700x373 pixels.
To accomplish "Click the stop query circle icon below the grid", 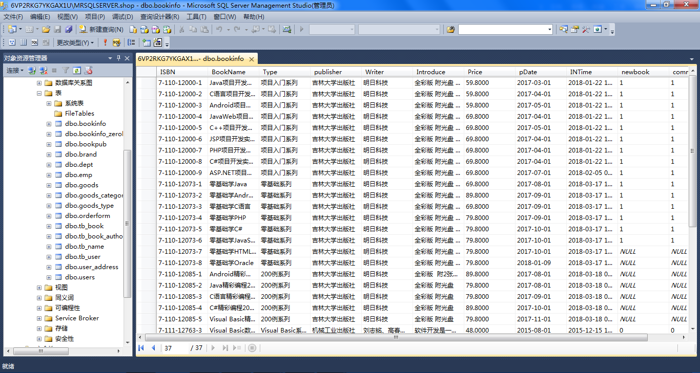I will point(252,348).
